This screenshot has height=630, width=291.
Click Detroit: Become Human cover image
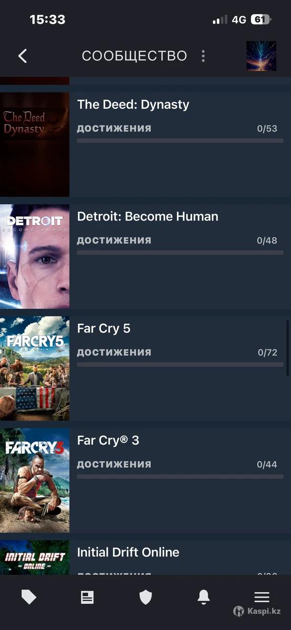[35, 256]
